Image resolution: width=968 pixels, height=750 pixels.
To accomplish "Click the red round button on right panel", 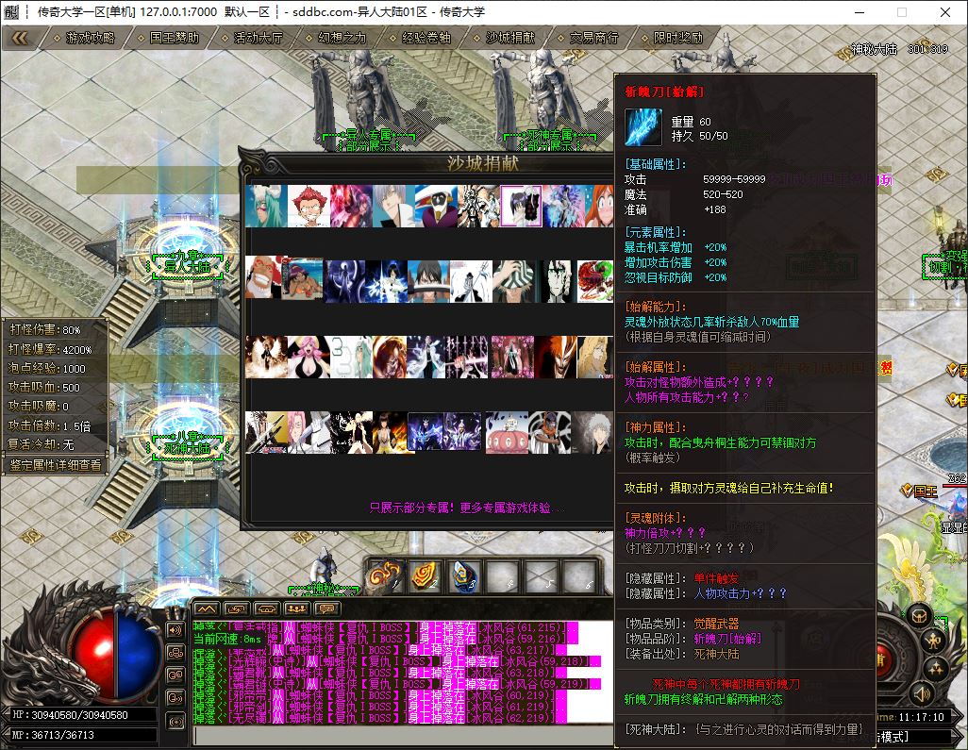I will tap(883, 659).
